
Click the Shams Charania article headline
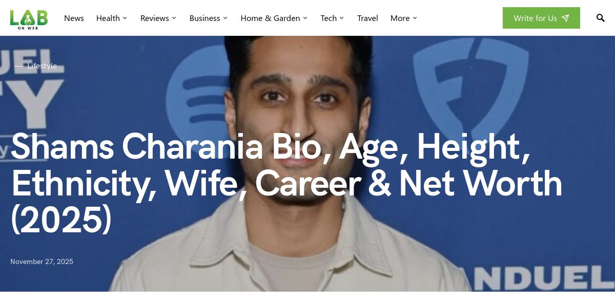(x=286, y=183)
